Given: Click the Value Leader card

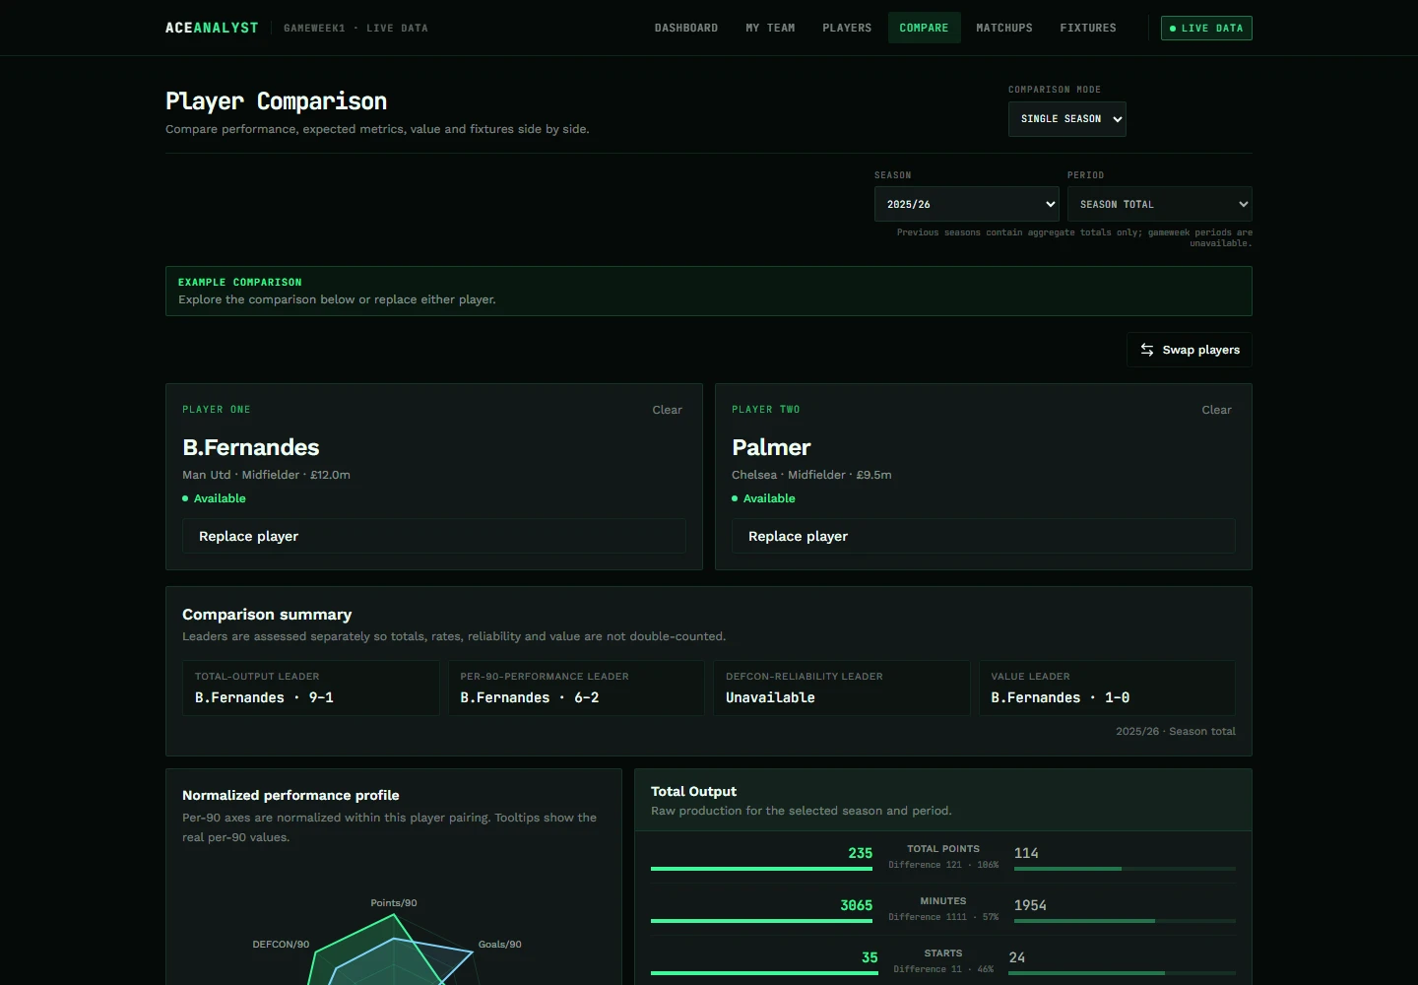Looking at the screenshot, I should coord(1107,688).
